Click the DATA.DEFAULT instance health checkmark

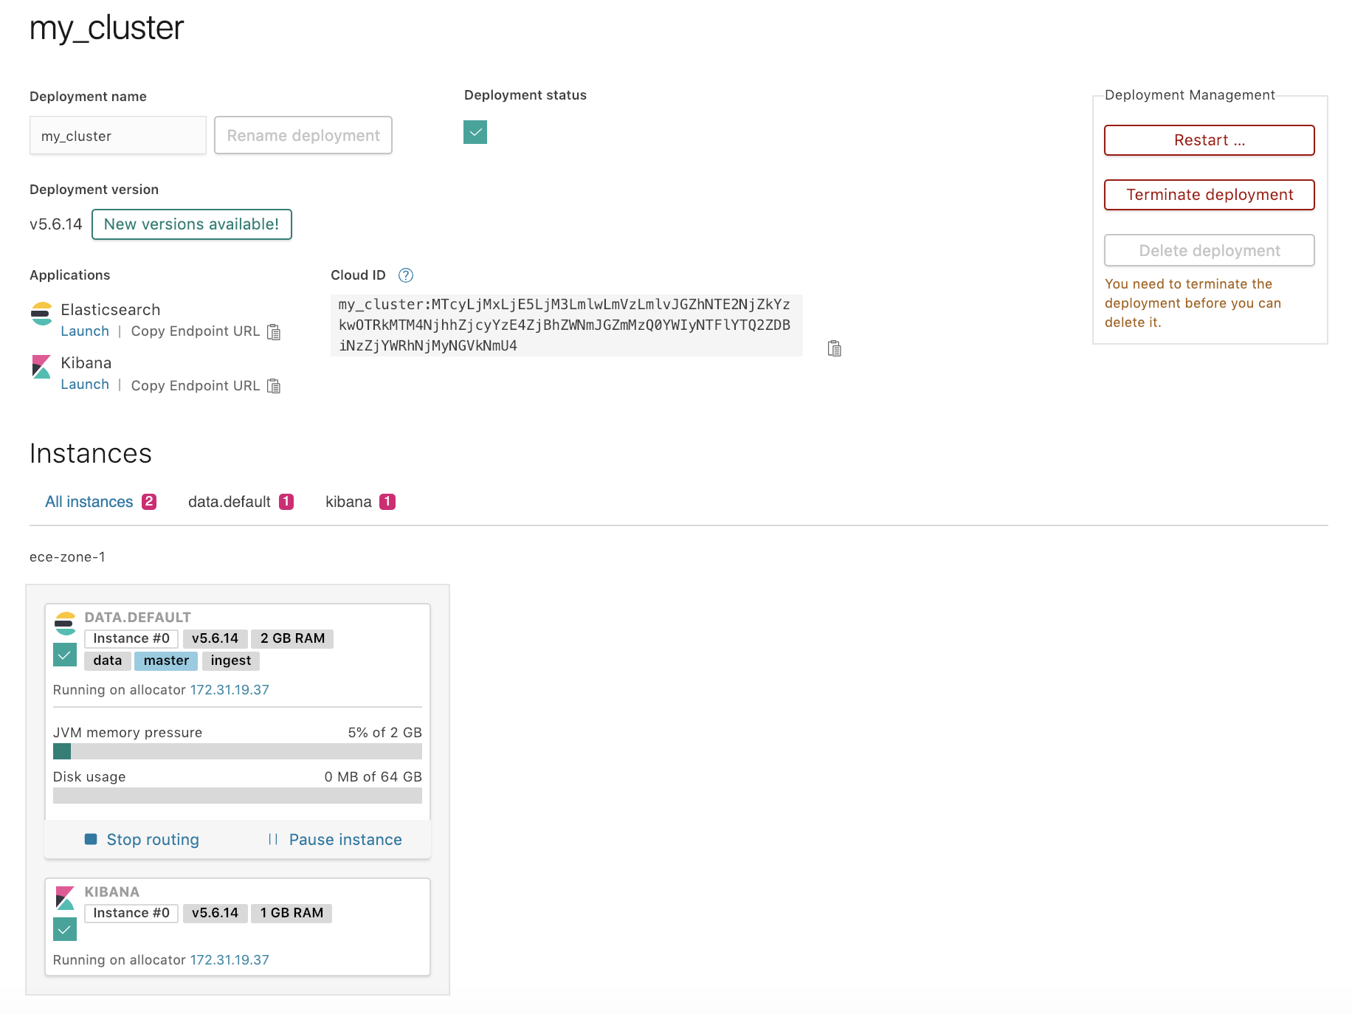[65, 655]
